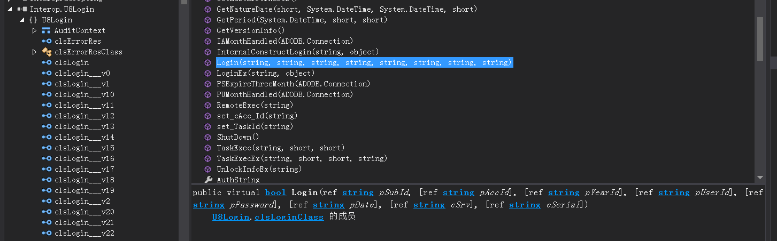Expand the clsErrorResClass node arrow
The width and height of the screenshot is (777, 241).
(x=34, y=52)
